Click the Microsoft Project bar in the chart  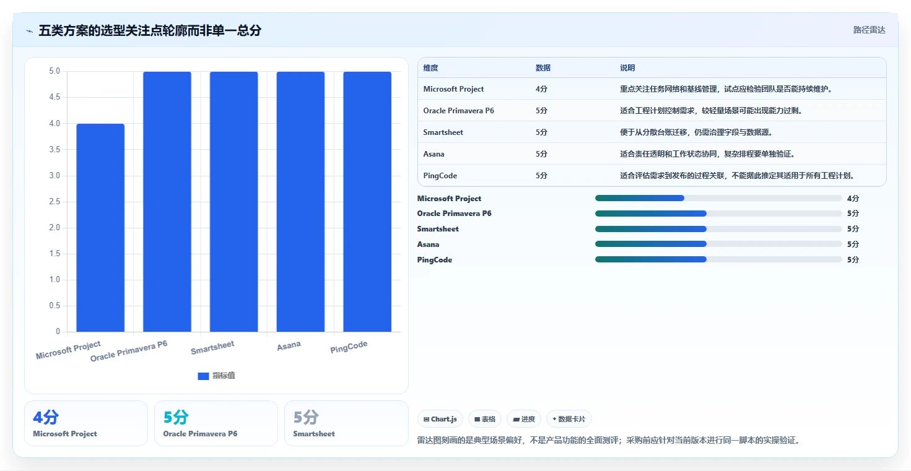(100, 228)
